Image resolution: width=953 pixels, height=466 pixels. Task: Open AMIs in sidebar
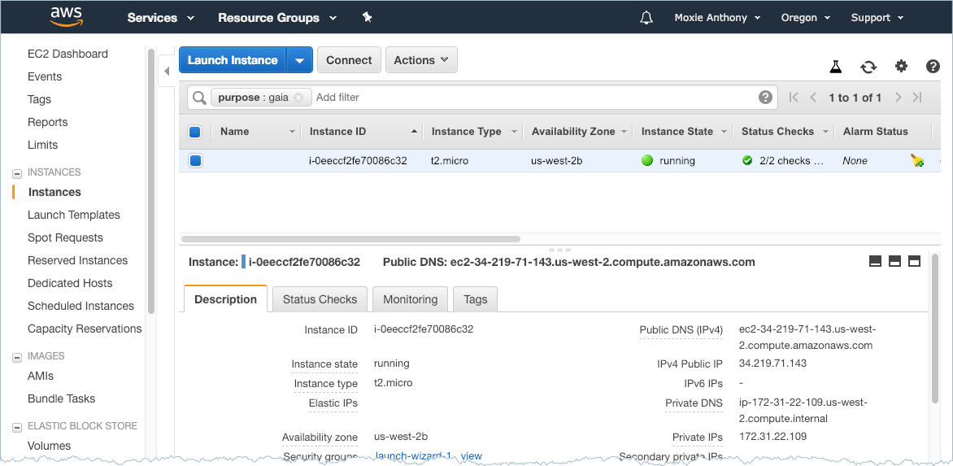pos(41,376)
